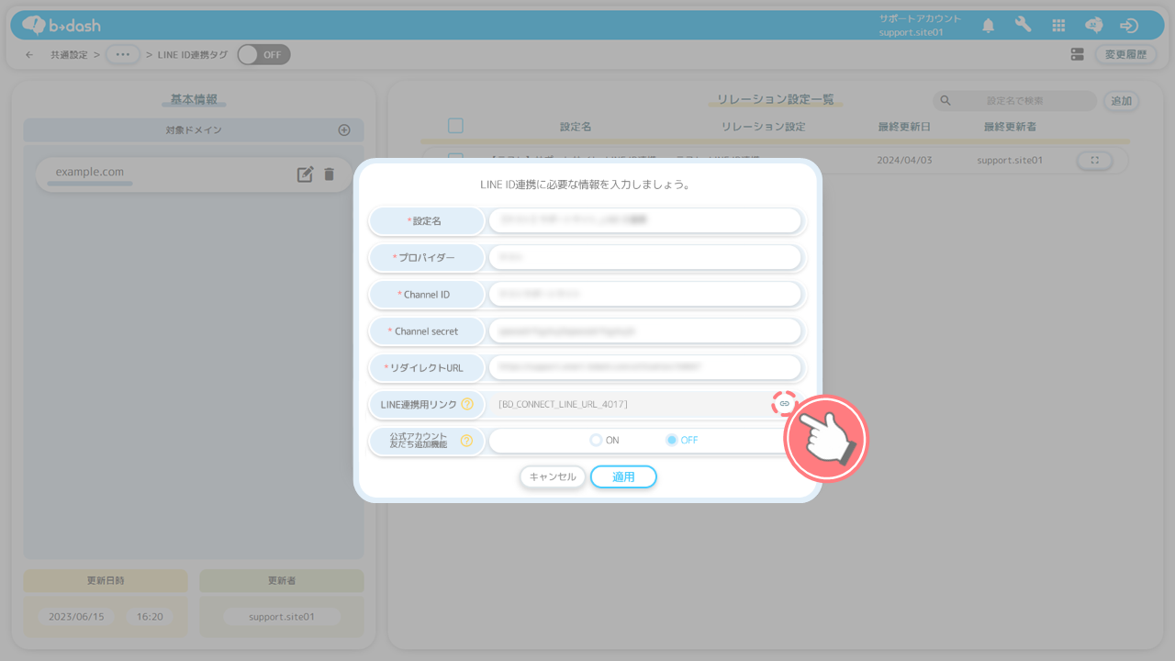Click the 最終更新者 column header
This screenshot has height=661, width=1175.
(x=1010, y=127)
